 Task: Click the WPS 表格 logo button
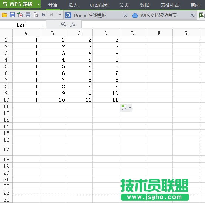click(x=18, y=4)
